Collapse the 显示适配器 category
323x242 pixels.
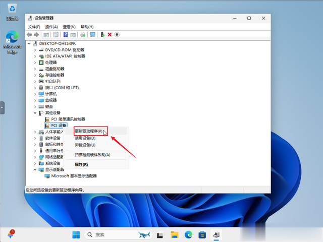point(35,169)
